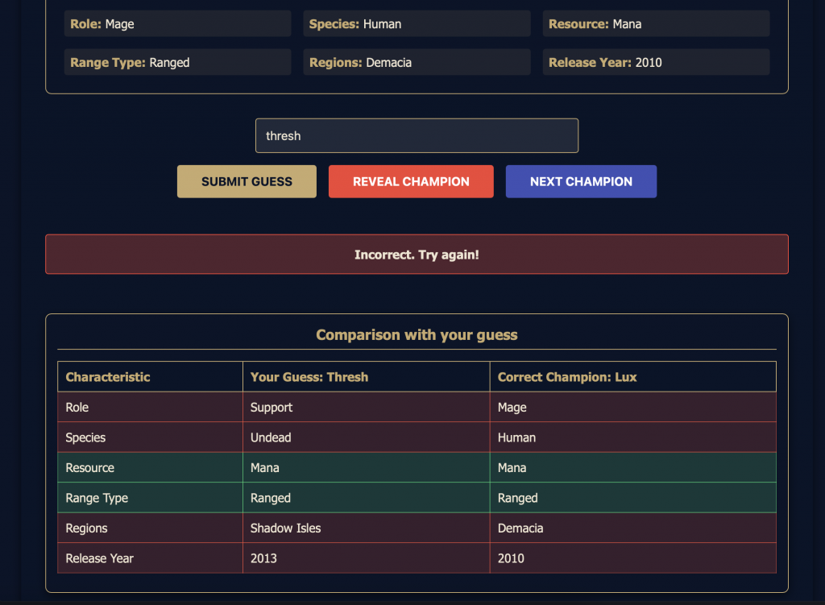Click the "Comparison with your guess" heading

click(417, 334)
